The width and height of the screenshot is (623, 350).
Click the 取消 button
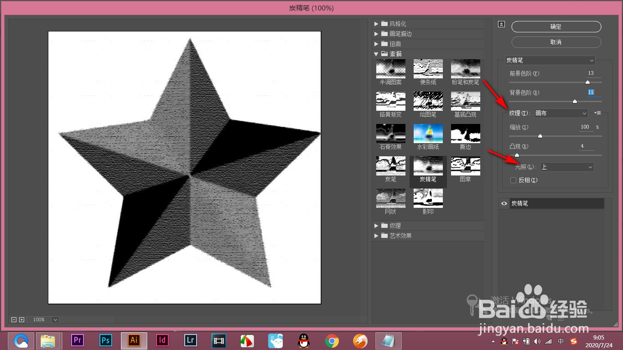tap(556, 42)
